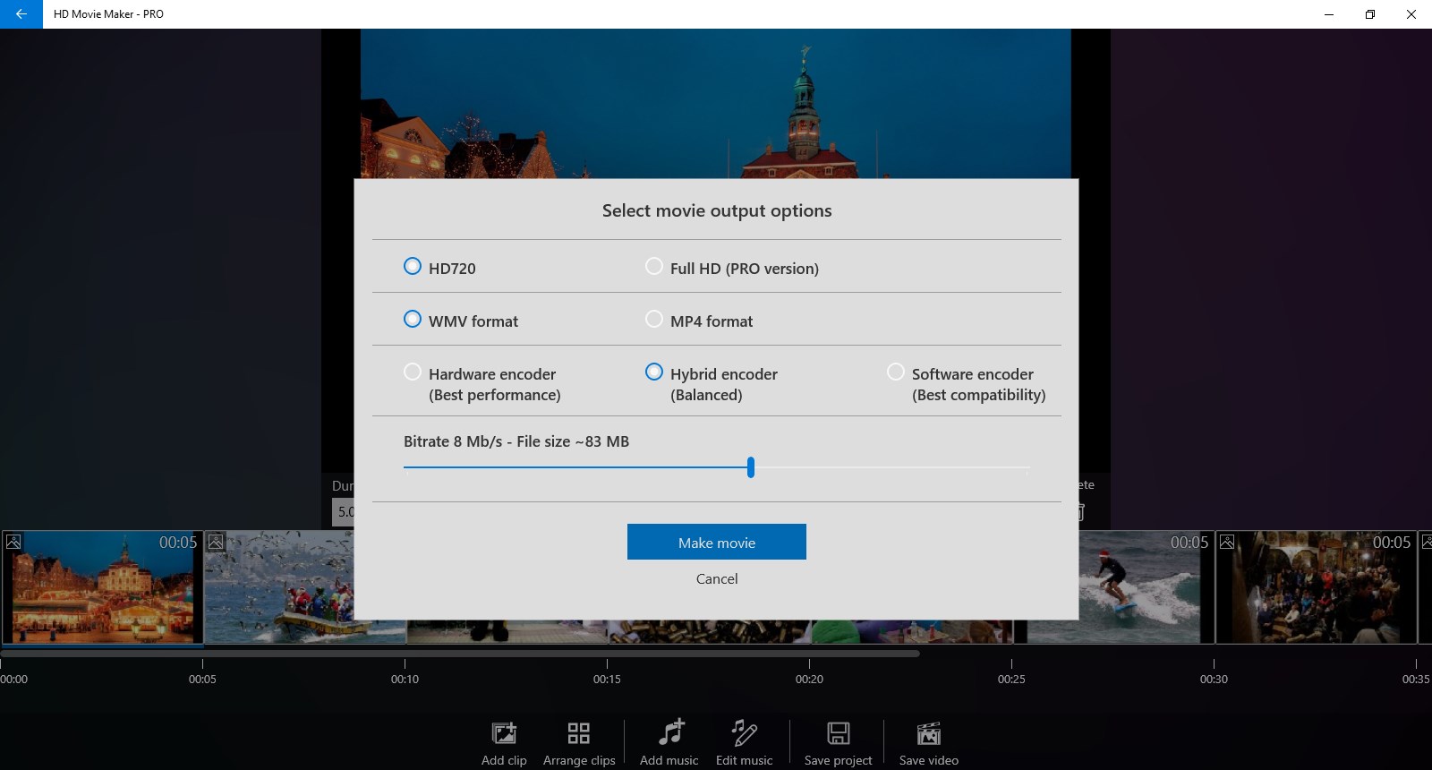The height and width of the screenshot is (770, 1432).
Task: Click the timeline horizontal scrollbar
Action: (x=460, y=654)
